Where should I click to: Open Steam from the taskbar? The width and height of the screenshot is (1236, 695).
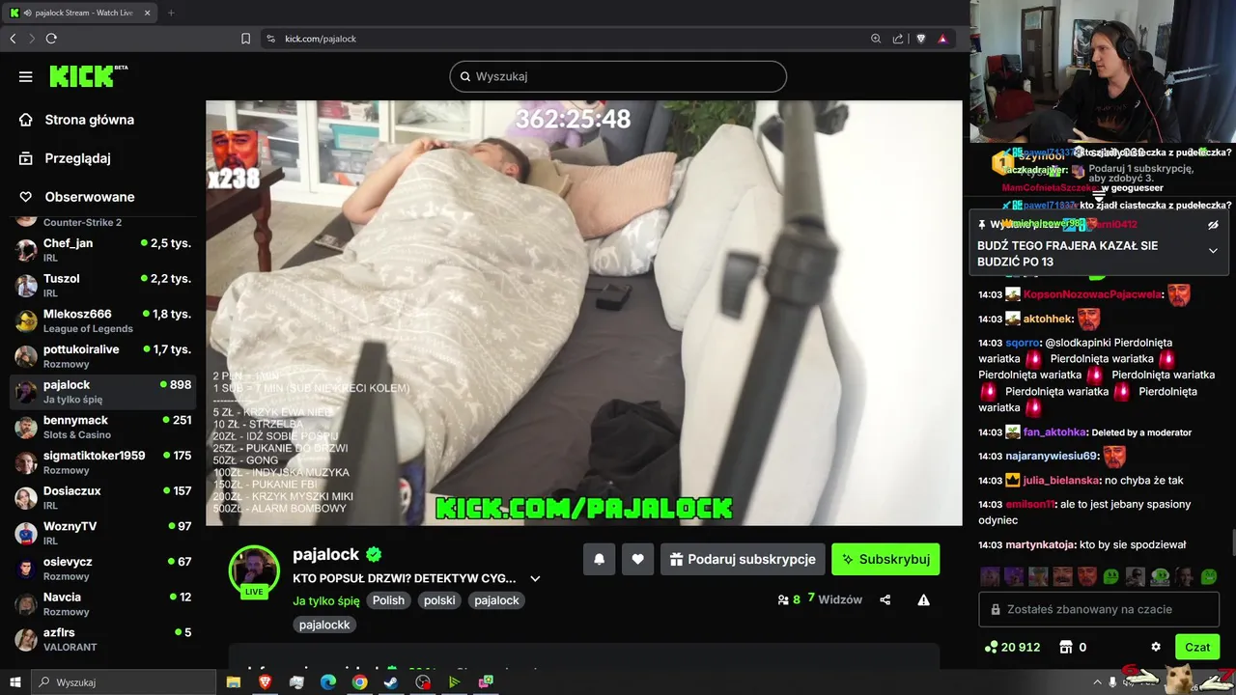391,681
